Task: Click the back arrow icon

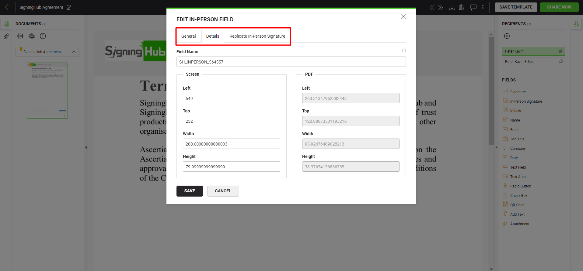Action: coord(8,7)
